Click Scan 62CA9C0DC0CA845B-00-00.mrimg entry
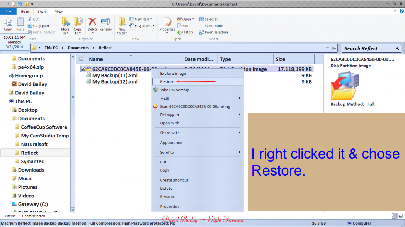This screenshot has width=405, height=227. [x=198, y=107]
